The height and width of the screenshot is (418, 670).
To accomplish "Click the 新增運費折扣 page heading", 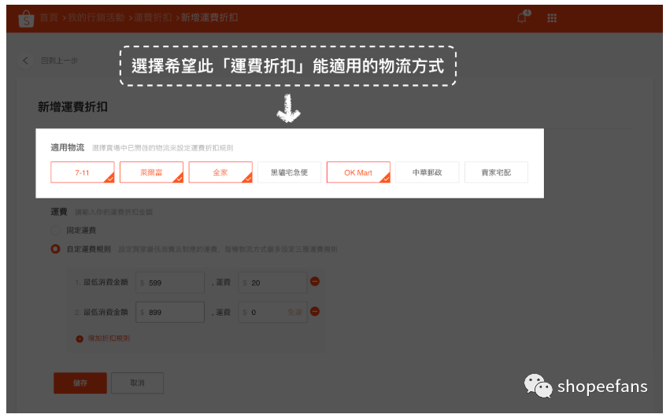I will 72,107.
